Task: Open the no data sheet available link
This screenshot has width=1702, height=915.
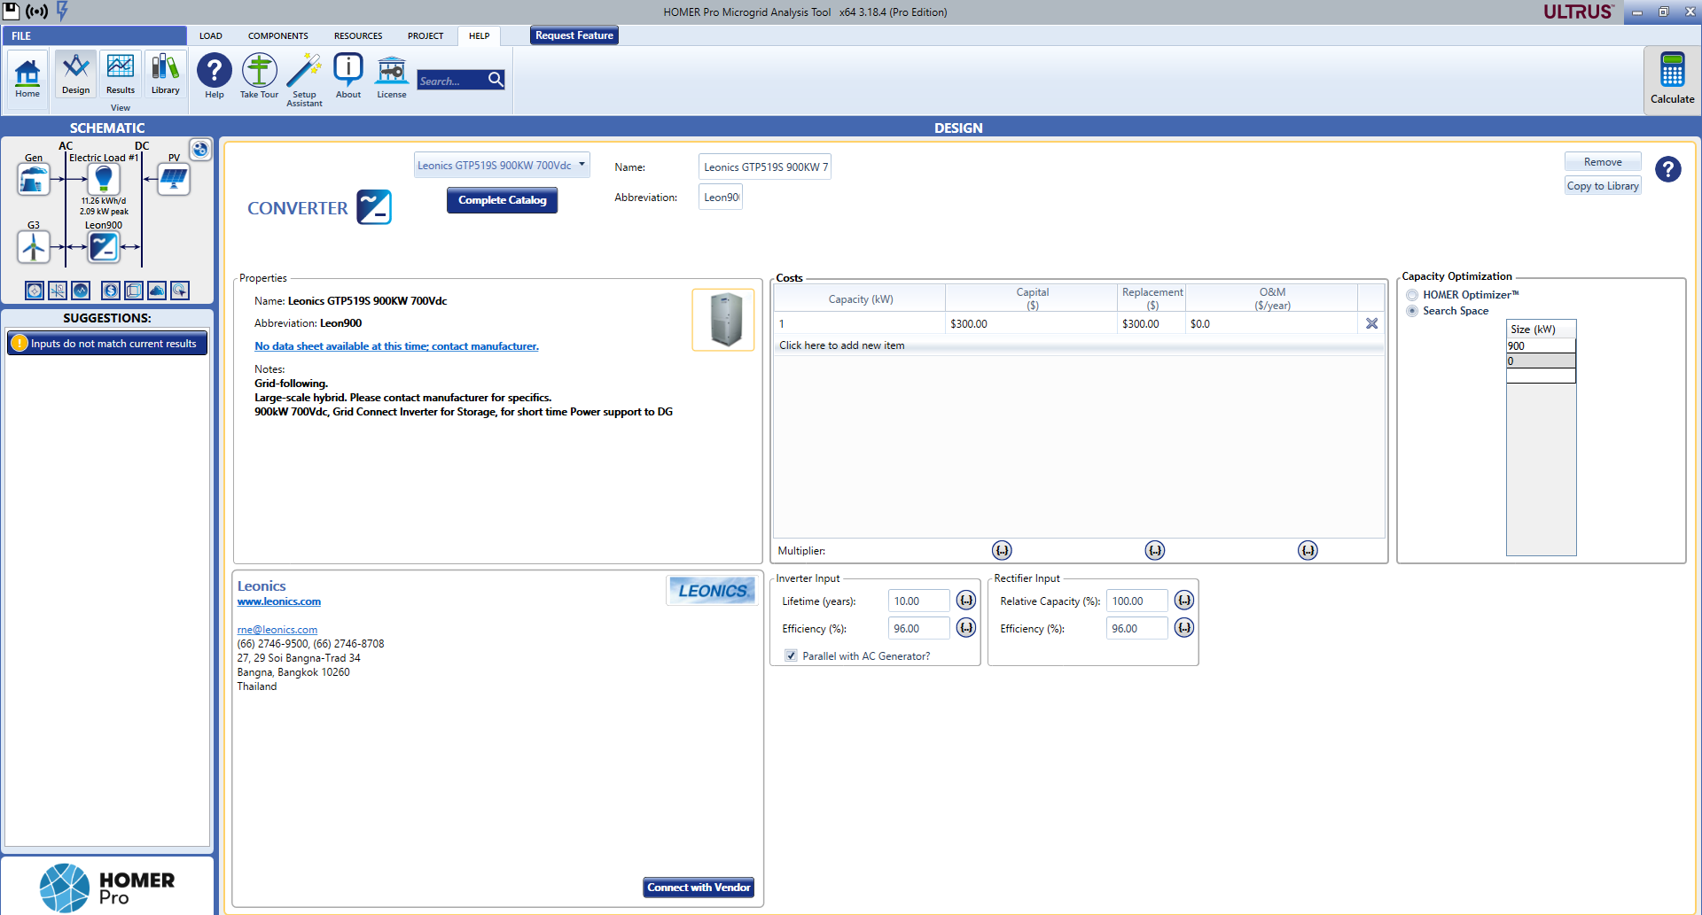Action: (396, 346)
